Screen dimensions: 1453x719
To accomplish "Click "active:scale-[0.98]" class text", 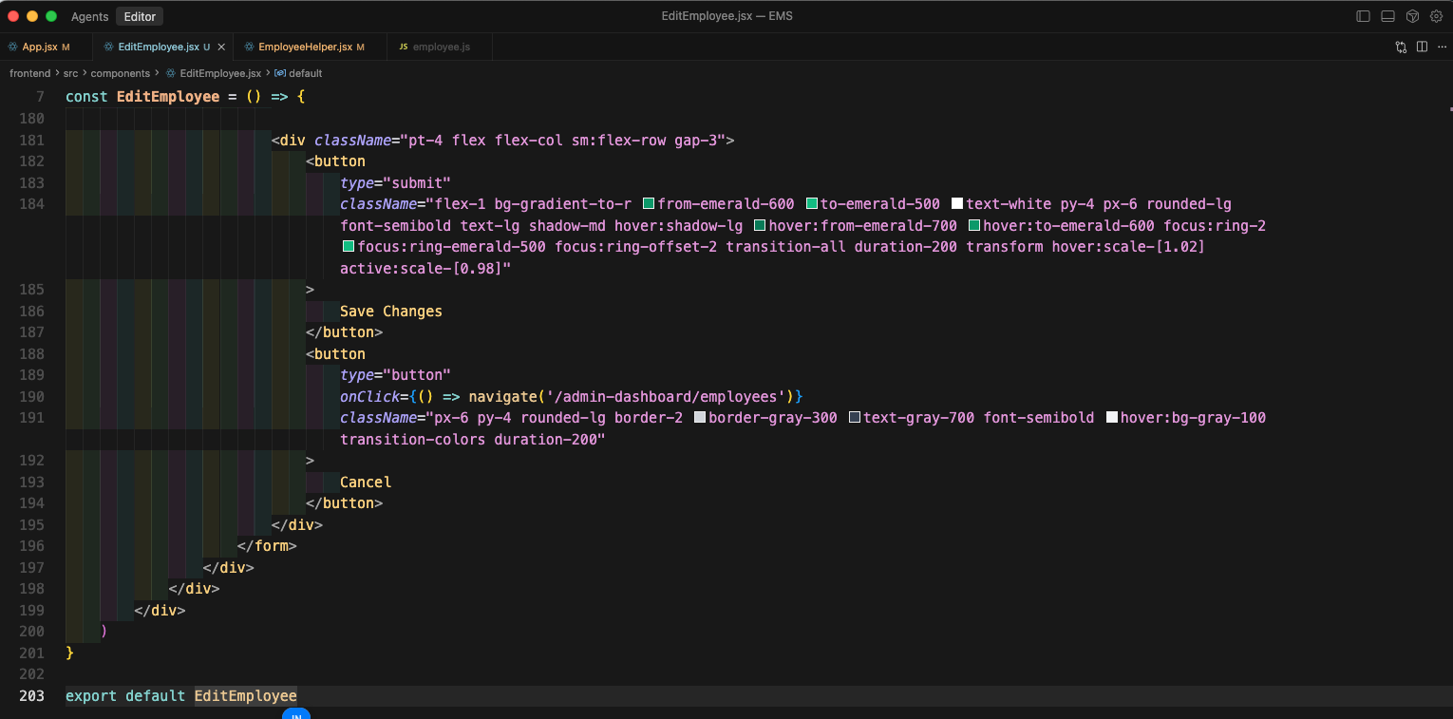I will (425, 269).
